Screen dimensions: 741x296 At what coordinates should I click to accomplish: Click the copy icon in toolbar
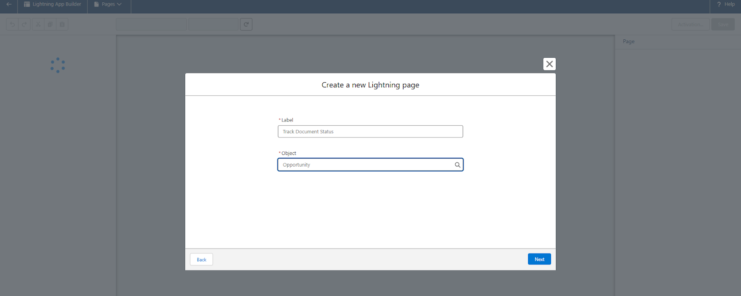coord(50,25)
